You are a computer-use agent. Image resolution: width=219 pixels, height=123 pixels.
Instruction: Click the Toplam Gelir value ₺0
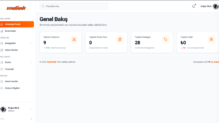click(183, 42)
